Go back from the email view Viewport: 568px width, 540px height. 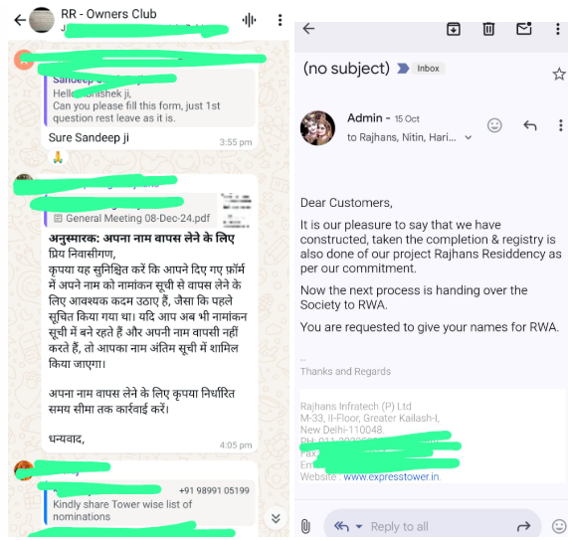[308, 28]
